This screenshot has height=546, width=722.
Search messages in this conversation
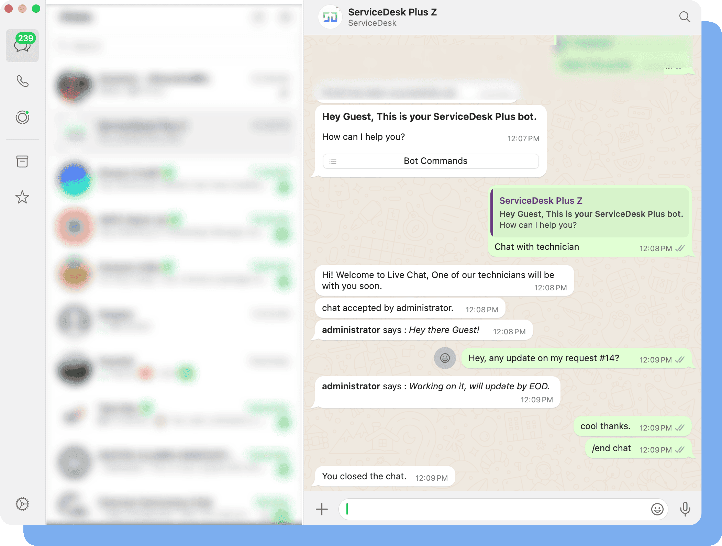685,17
